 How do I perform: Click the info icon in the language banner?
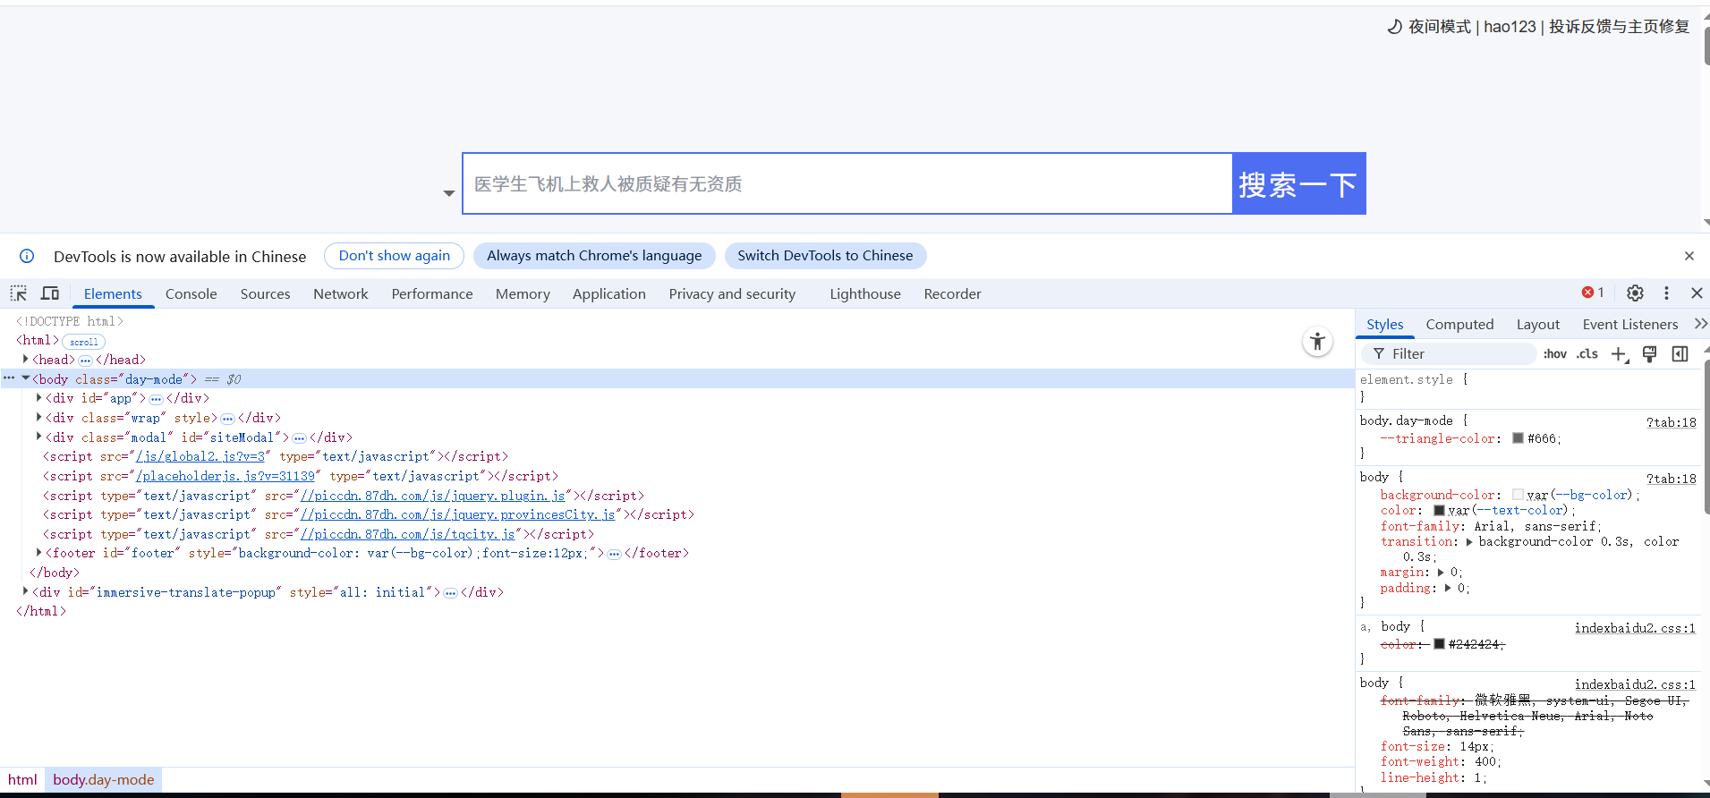tap(27, 256)
